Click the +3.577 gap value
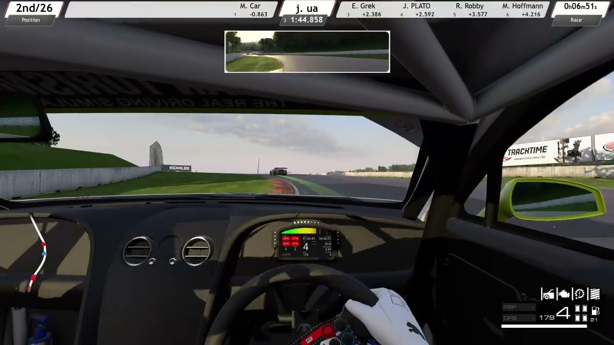The width and height of the screenshot is (614, 345). coord(478,14)
